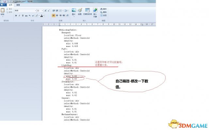Click the Undo icon in quick access toolbar
The image size is (209, 130).
click(x=8, y=1)
